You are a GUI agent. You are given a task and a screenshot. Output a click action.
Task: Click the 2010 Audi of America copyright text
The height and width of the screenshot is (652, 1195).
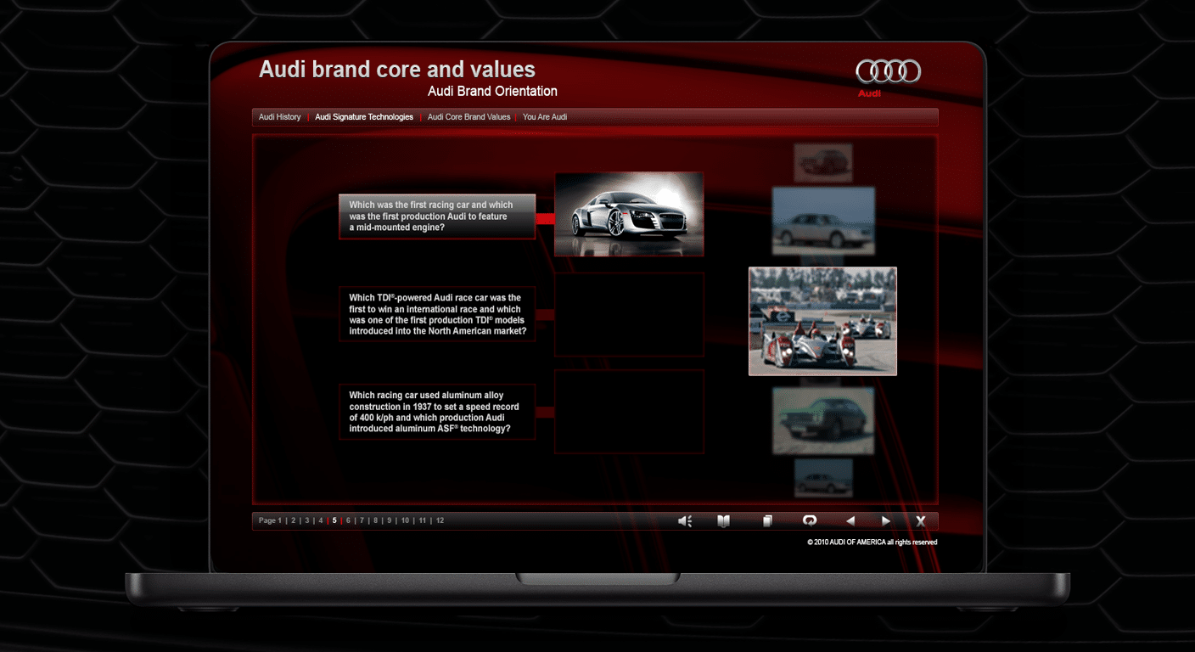(x=872, y=542)
